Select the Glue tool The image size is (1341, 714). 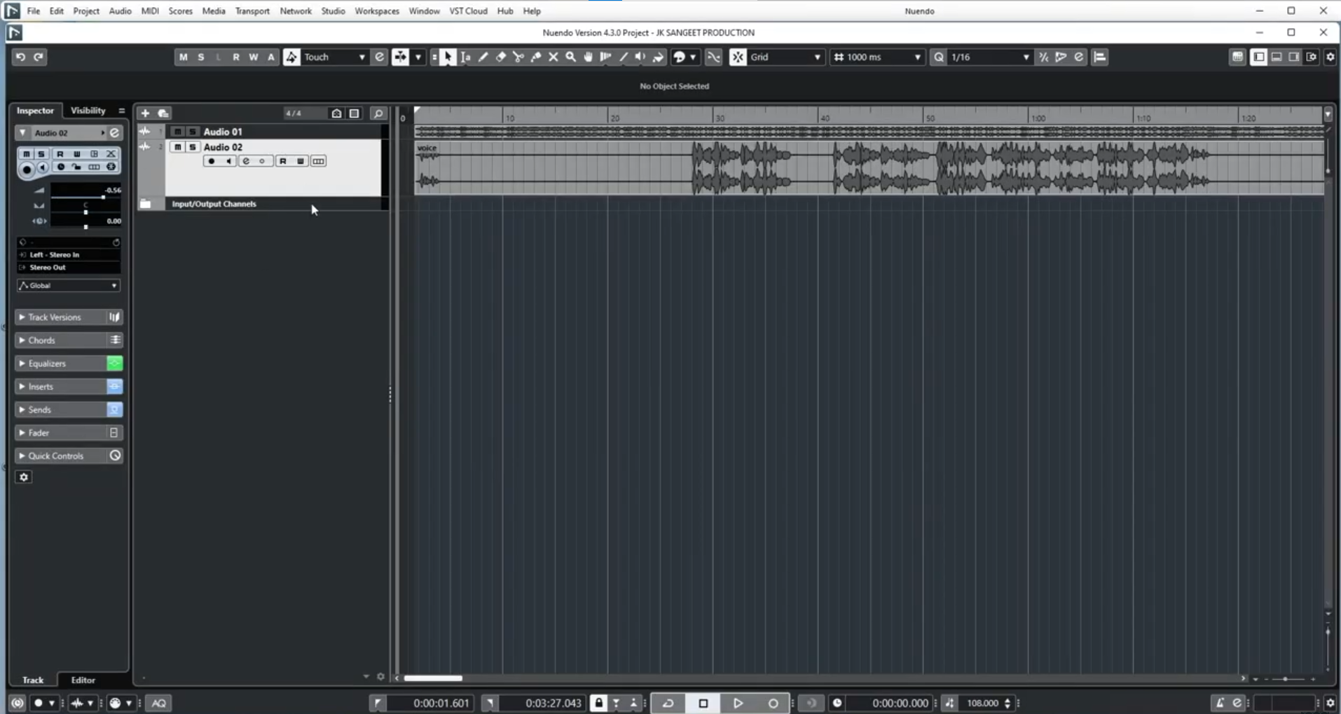point(535,57)
